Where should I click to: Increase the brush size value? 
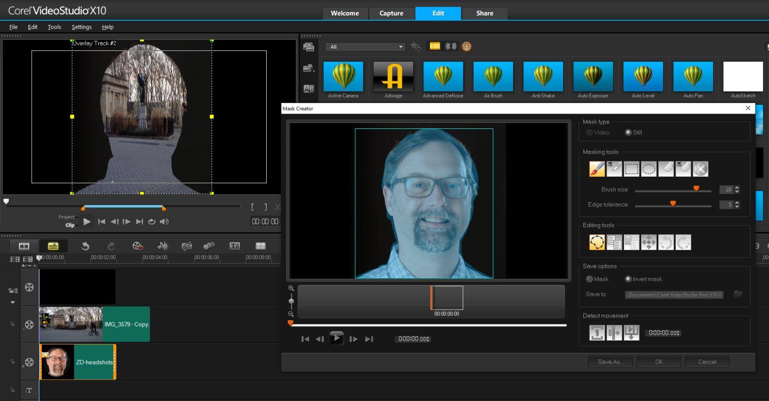[x=737, y=187]
